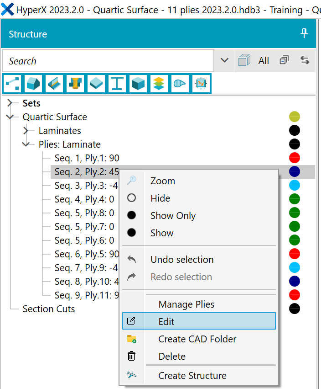Select the tree nodes filter icon
321x389 pixels.
click(x=12, y=83)
